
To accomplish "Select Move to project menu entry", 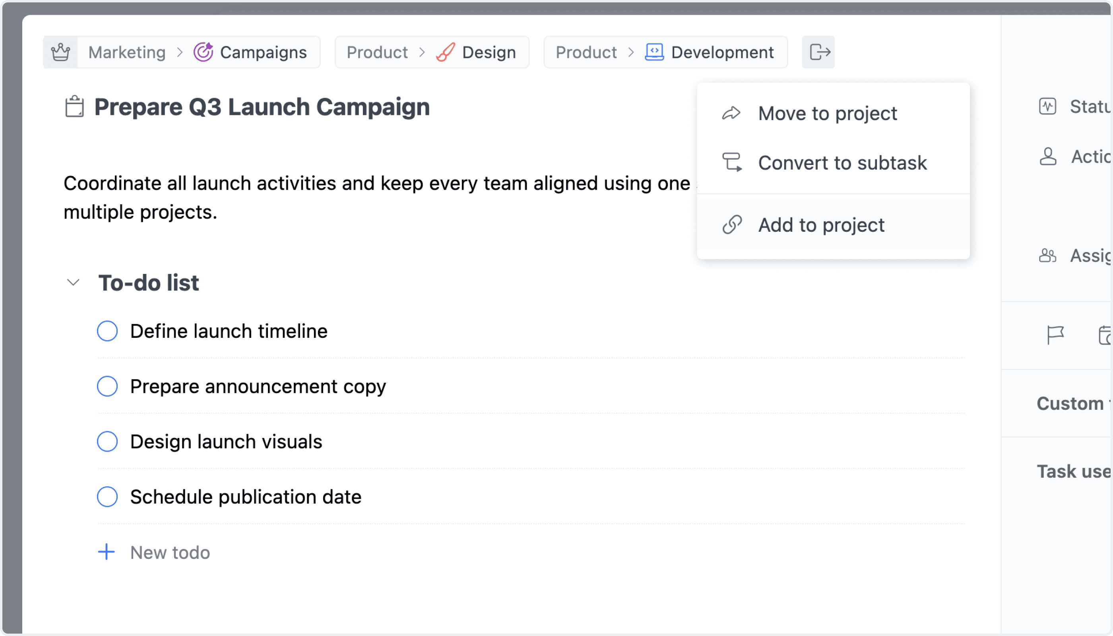I will (834, 114).
